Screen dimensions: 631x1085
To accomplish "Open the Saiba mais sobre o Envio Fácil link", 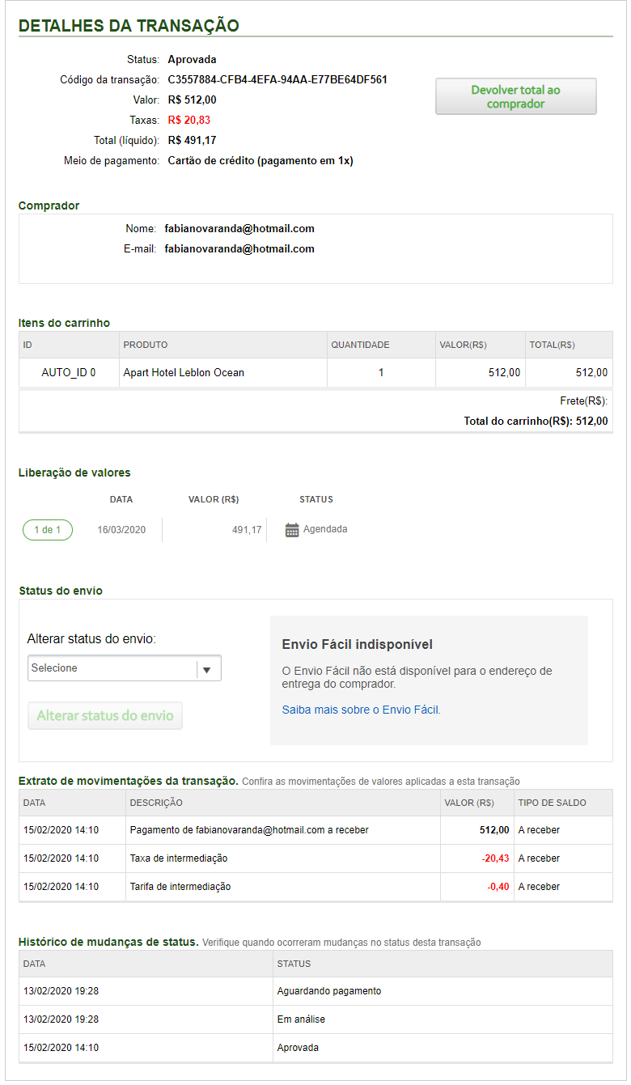I will click(x=361, y=710).
